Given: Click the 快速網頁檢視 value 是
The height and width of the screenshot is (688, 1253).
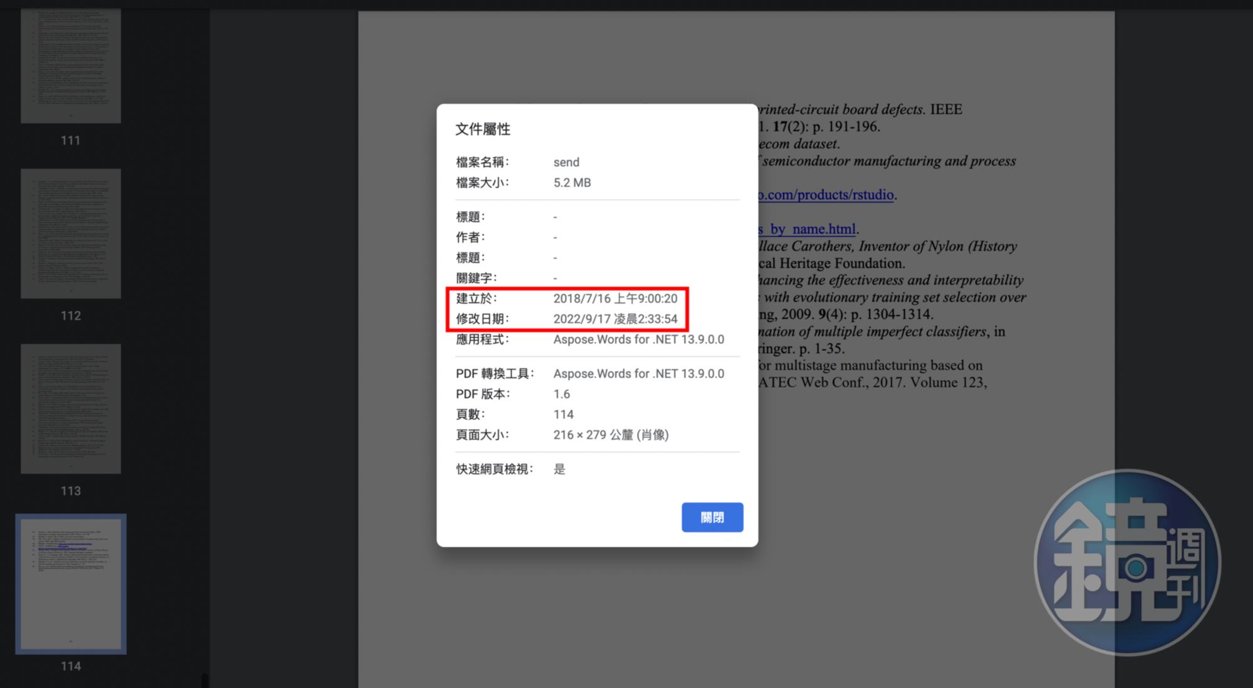Looking at the screenshot, I should click(559, 469).
